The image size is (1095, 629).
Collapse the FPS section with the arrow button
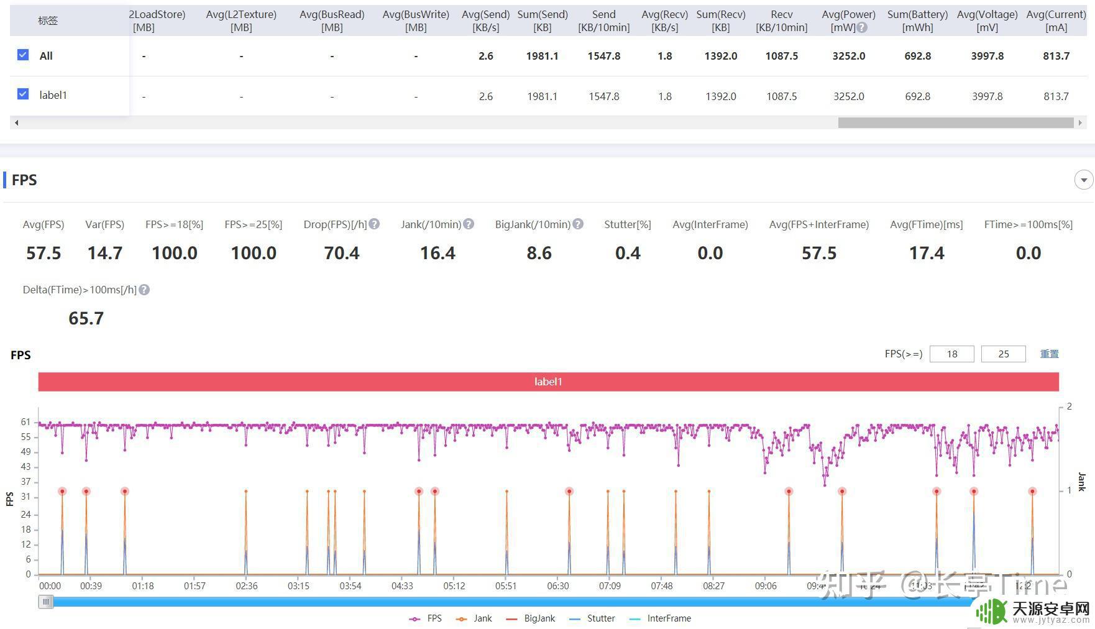(1084, 180)
